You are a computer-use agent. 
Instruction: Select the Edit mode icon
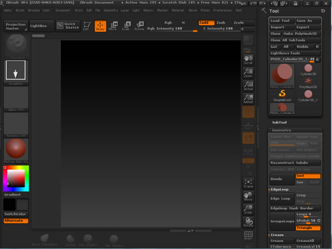pos(87,26)
